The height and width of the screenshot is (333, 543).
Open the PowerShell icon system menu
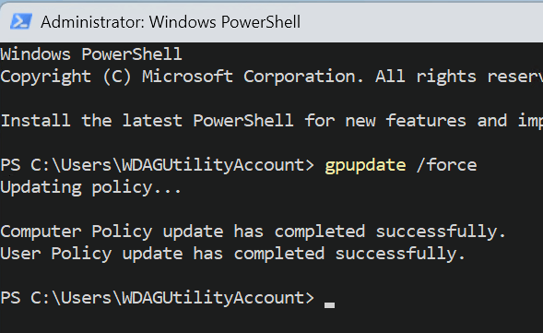pyautogui.click(x=21, y=21)
